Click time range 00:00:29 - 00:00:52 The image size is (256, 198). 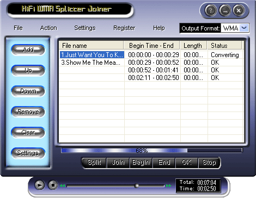pyautogui.click(x=154, y=63)
